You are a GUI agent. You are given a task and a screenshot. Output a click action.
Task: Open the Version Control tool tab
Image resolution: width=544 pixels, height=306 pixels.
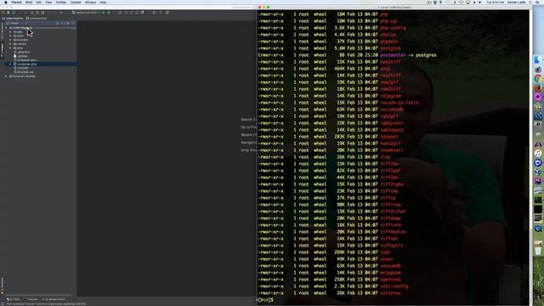(x=54, y=299)
